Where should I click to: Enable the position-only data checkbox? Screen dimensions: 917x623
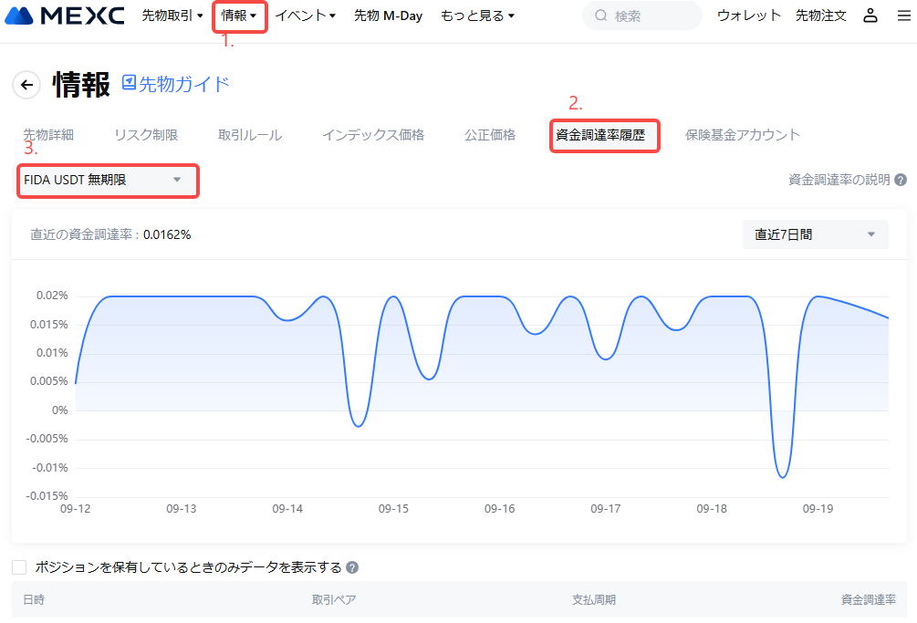click(x=19, y=567)
